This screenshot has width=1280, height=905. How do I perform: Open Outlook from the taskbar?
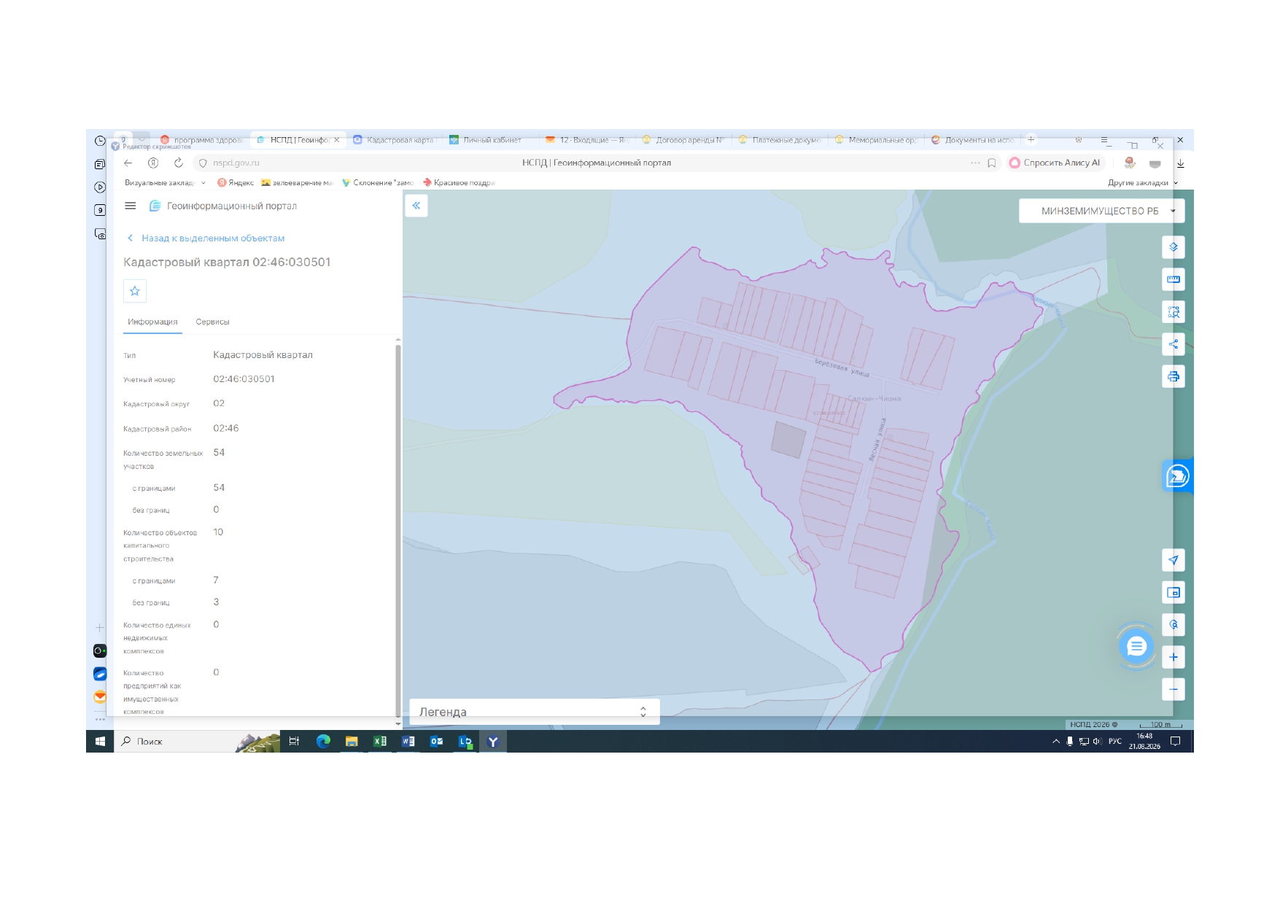tap(437, 742)
